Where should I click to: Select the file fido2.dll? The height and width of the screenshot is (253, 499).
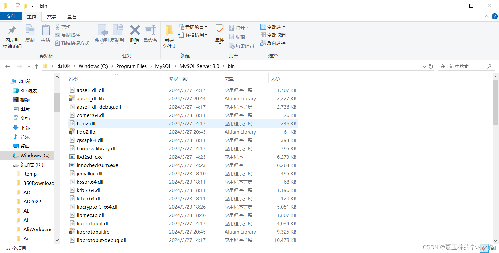pos(183,123)
